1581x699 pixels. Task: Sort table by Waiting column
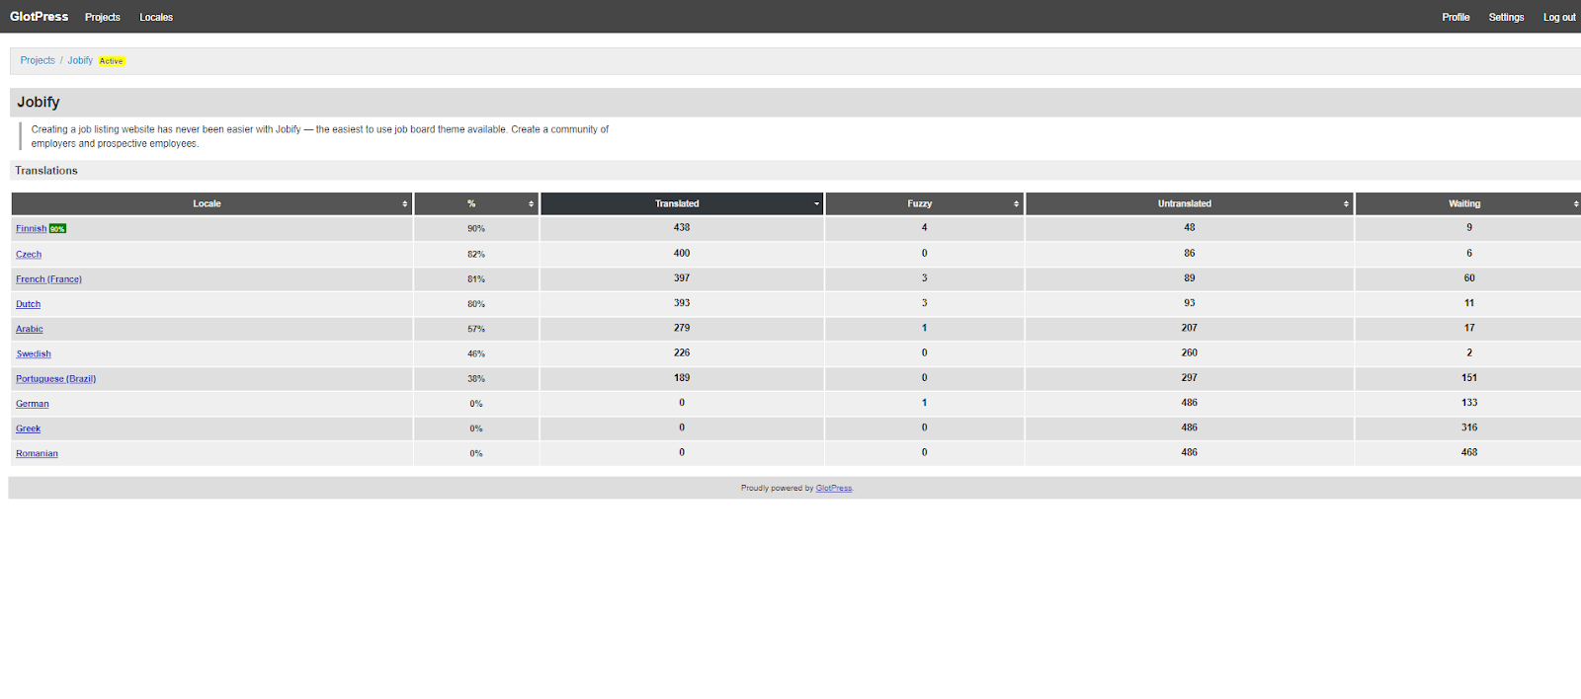1469,203
